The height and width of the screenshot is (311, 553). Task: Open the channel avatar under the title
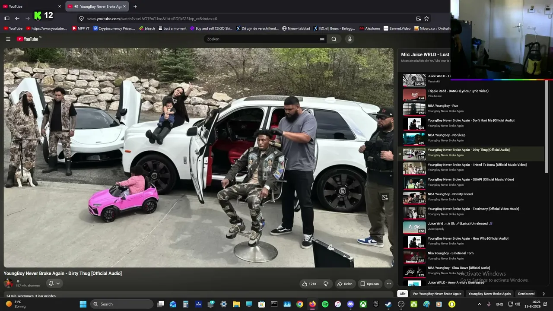coord(8,283)
